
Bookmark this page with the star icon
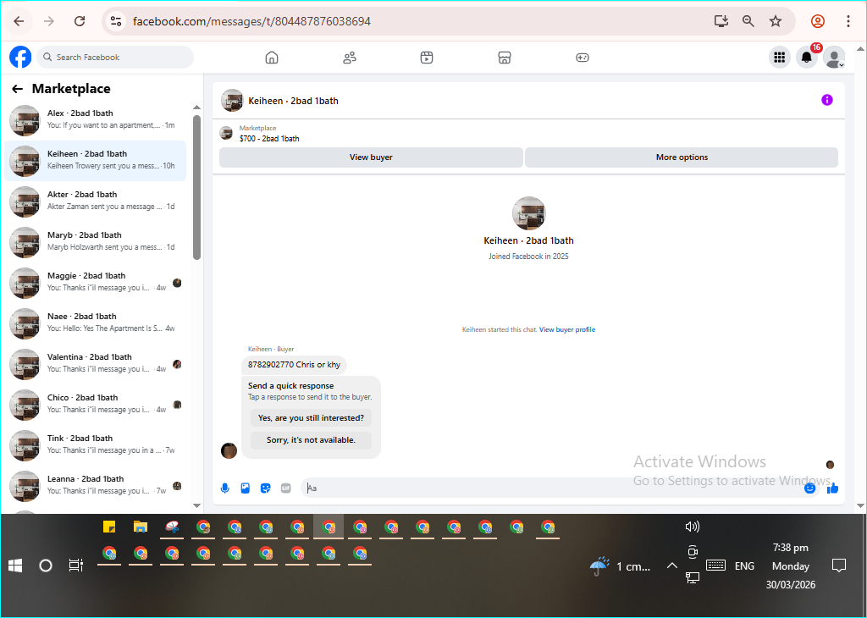[x=776, y=21]
